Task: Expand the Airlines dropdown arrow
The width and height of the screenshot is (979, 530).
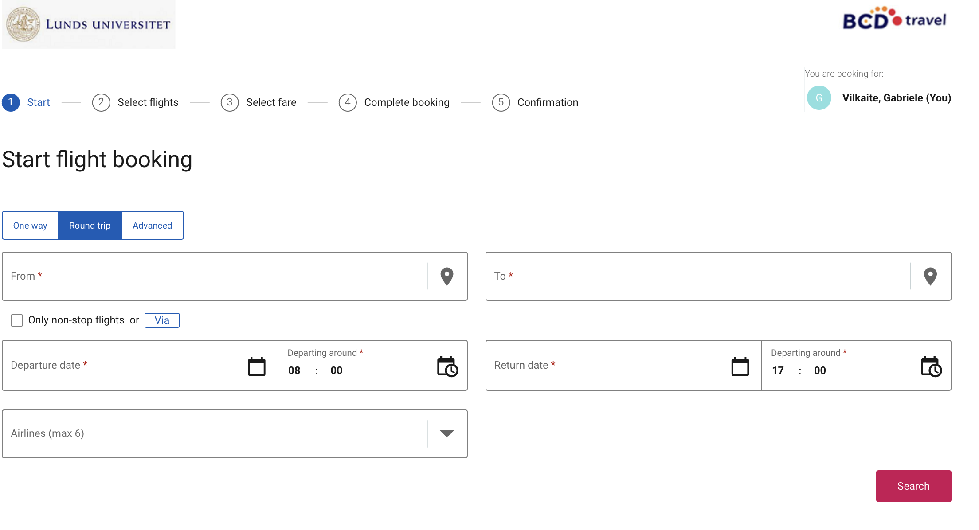Action: click(446, 433)
